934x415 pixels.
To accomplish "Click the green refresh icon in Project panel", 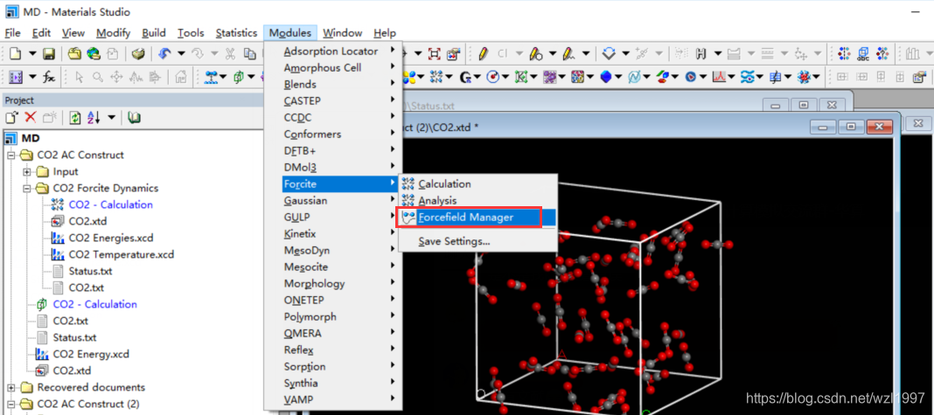I will click(x=75, y=118).
